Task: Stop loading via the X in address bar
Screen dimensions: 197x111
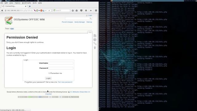Action: [x=49, y=10]
